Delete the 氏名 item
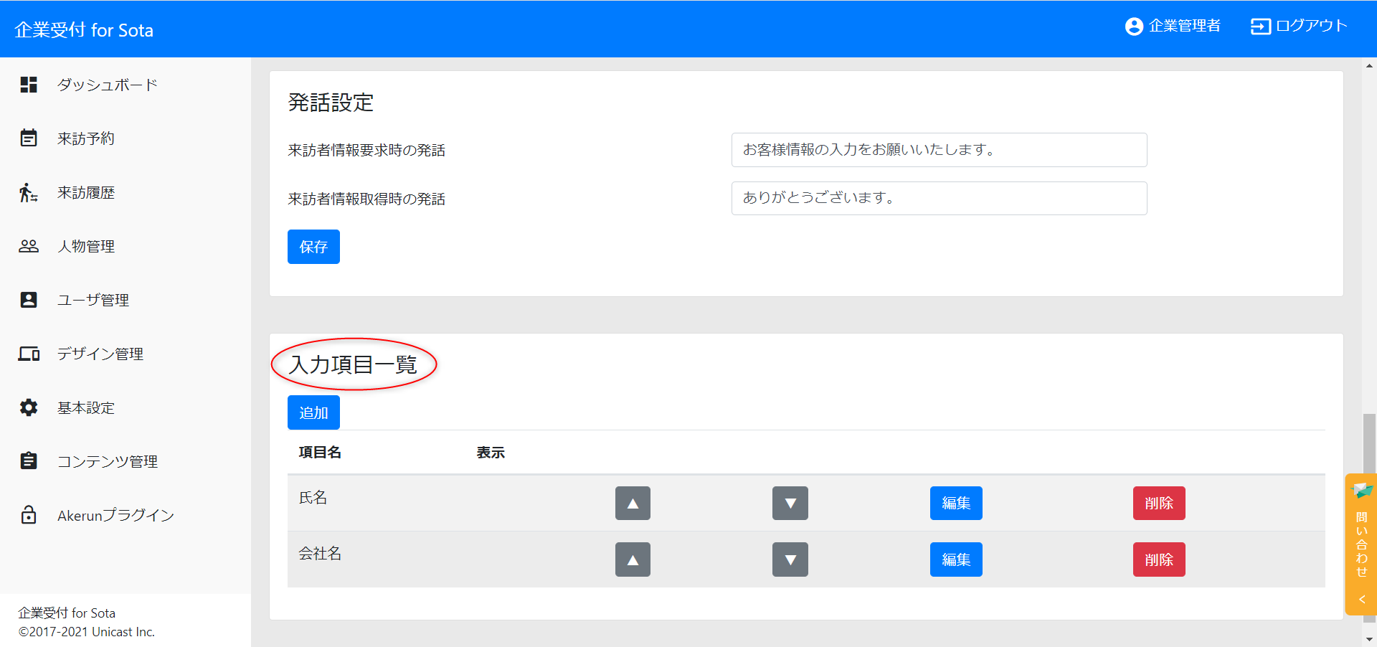Image resolution: width=1377 pixels, height=647 pixels. (x=1159, y=503)
